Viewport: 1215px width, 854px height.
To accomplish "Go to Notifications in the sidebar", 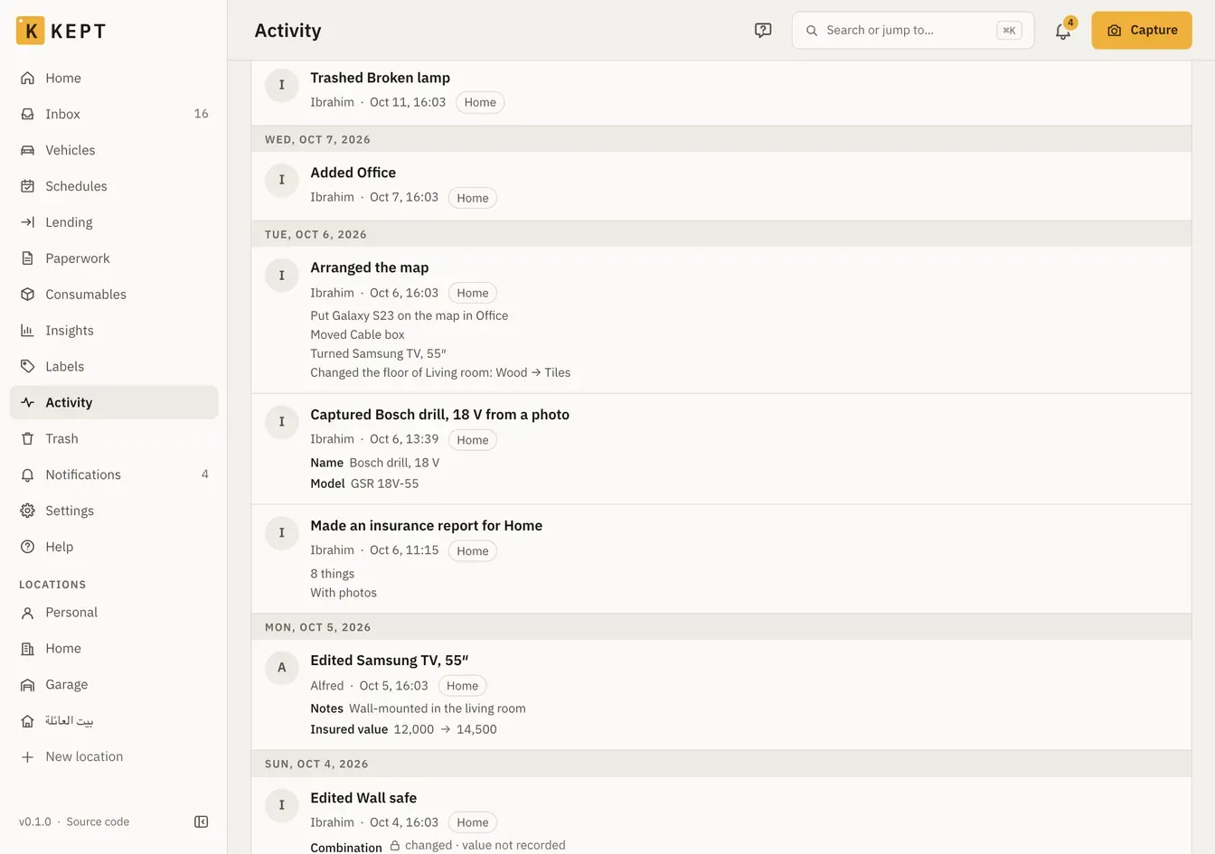I will [x=114, y=475].
